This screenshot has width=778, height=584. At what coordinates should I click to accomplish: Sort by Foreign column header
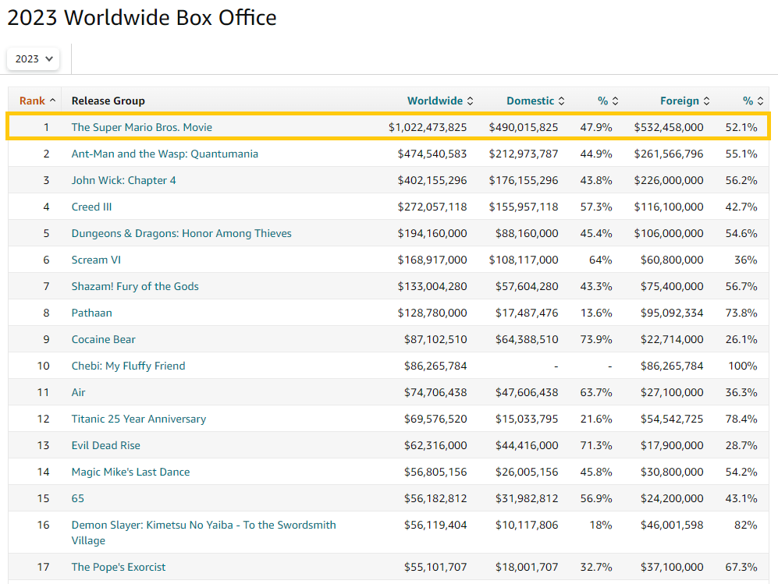click(x=684, y=101)
